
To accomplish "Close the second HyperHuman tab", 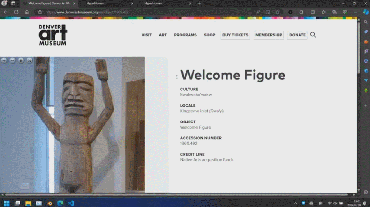I will tap(190, 3).
